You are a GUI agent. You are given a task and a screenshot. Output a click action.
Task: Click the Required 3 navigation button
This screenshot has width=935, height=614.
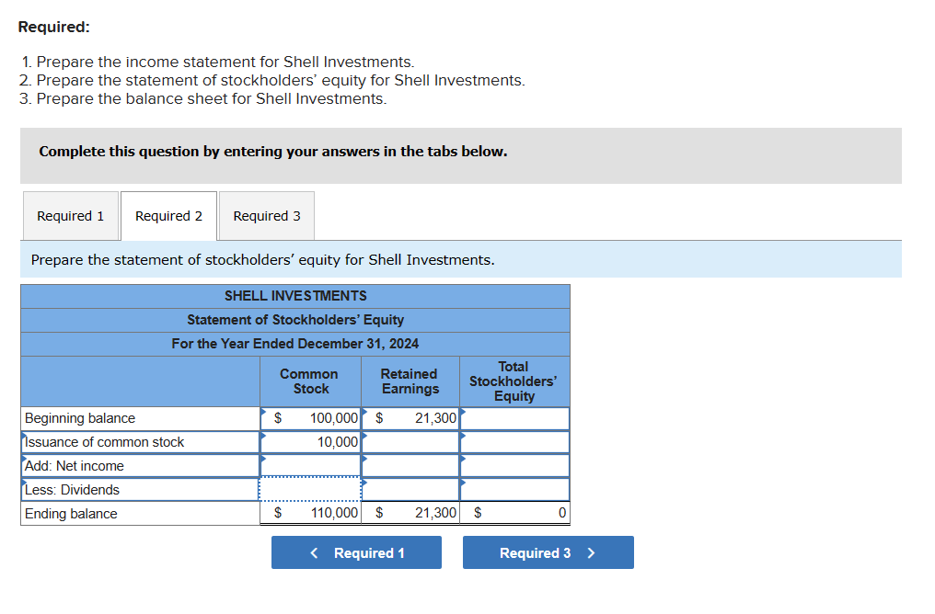[x=548, y=551]
